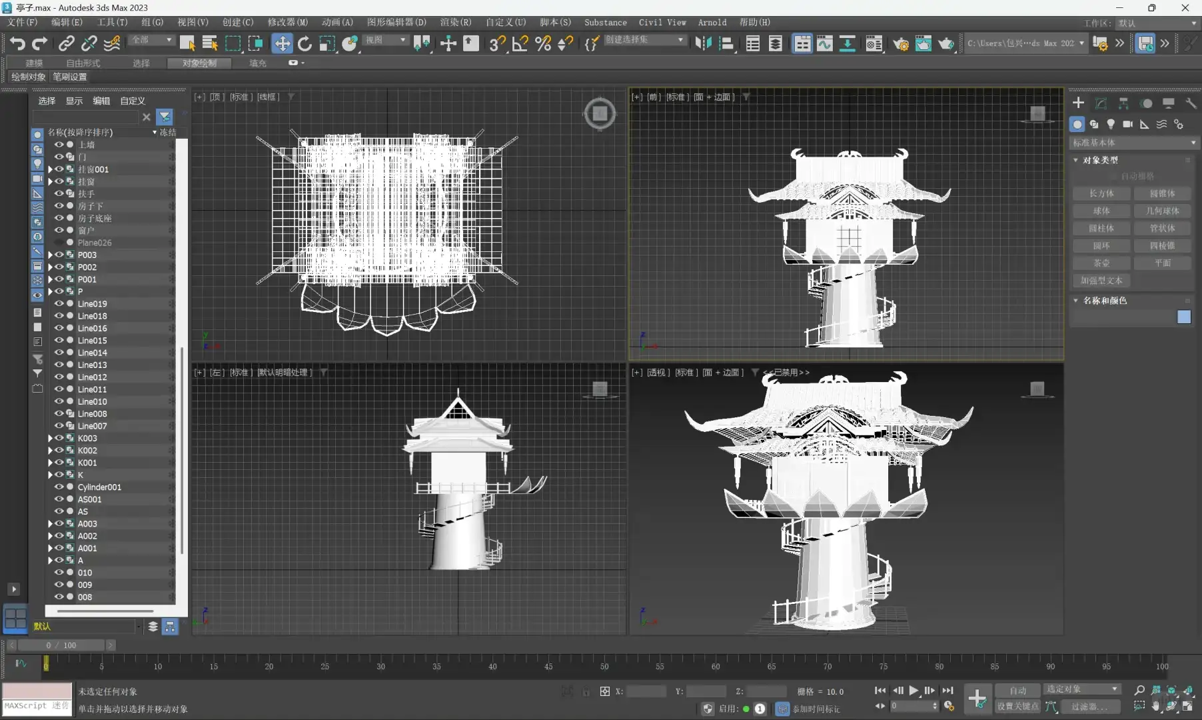1202x720 pixels.
Task: Click the Mirror tool icon
Action: click(703, 44)
